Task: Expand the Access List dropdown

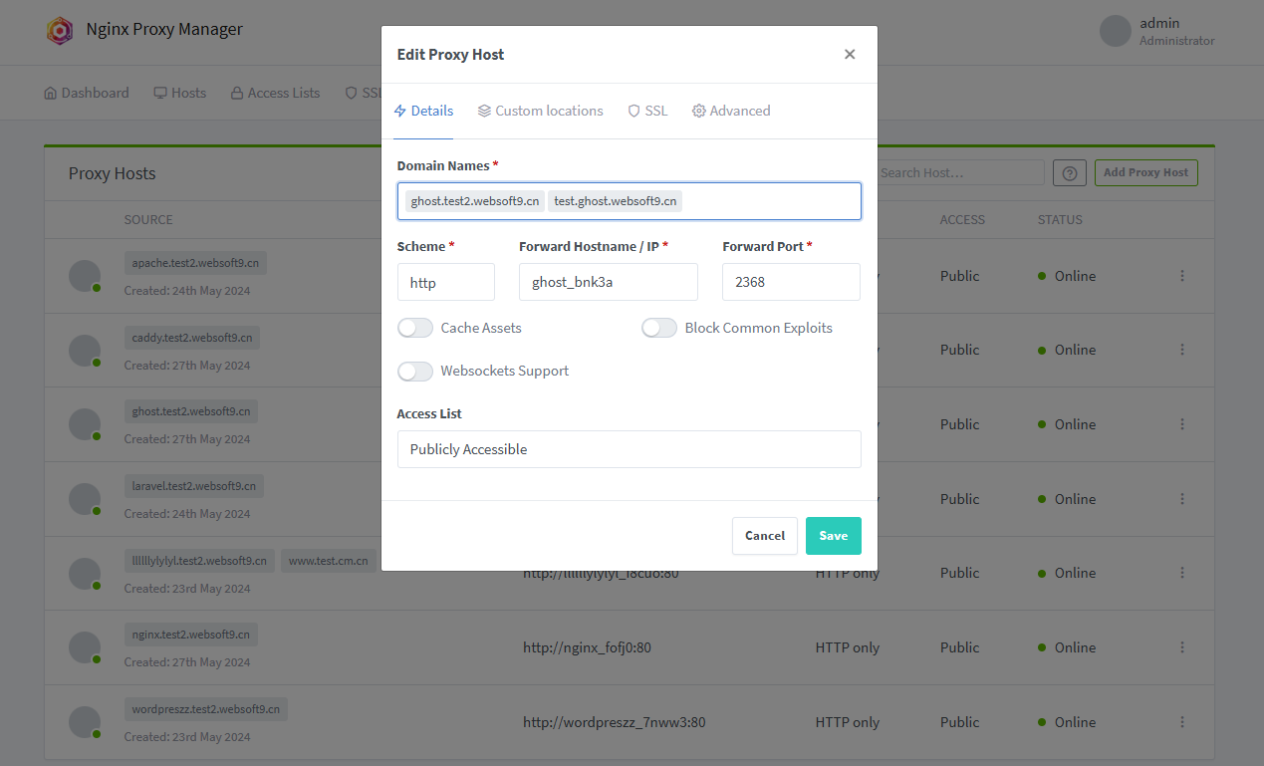Action: point(629,449)
